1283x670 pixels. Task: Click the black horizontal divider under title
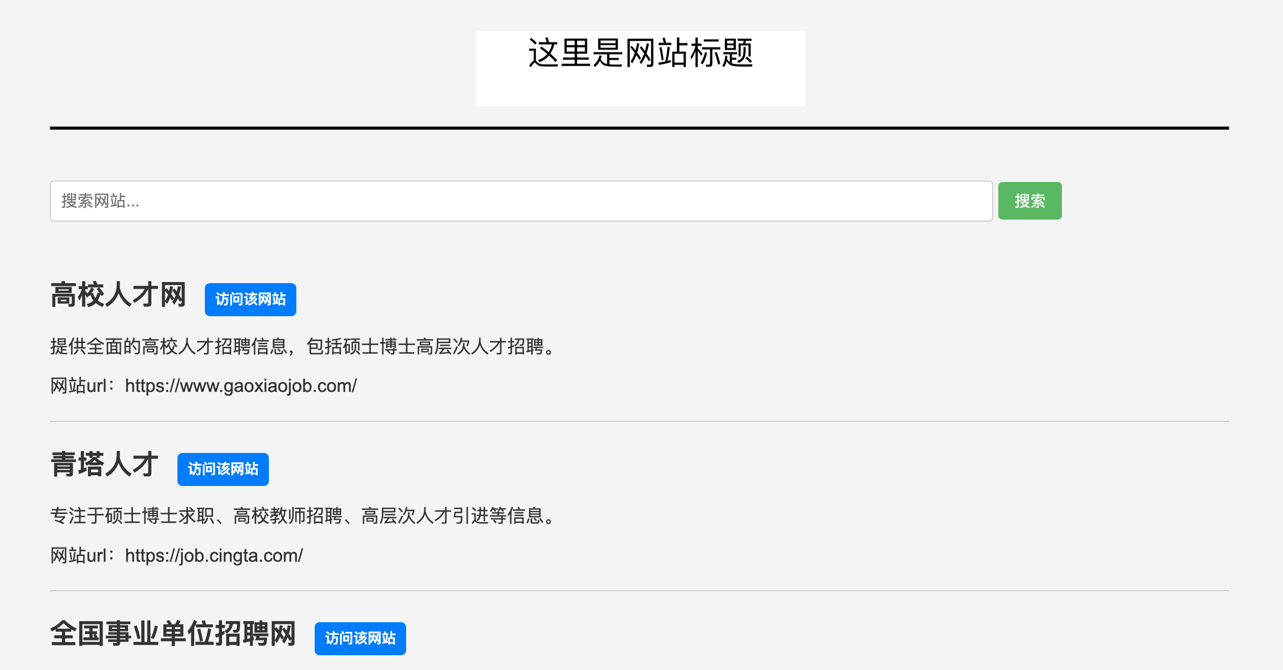pos(639,128)
